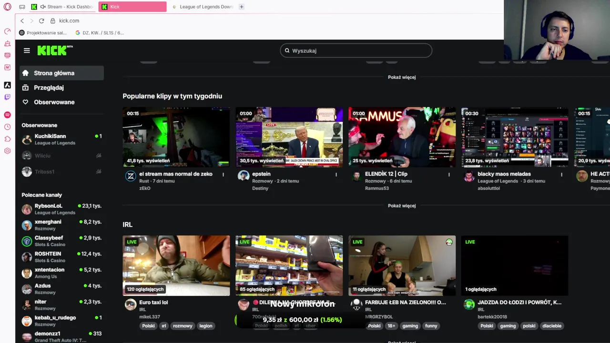Open the Opera sidebar speed gauge icon
Viewport: 610px width, 343px height.
(x=7, y=31)
